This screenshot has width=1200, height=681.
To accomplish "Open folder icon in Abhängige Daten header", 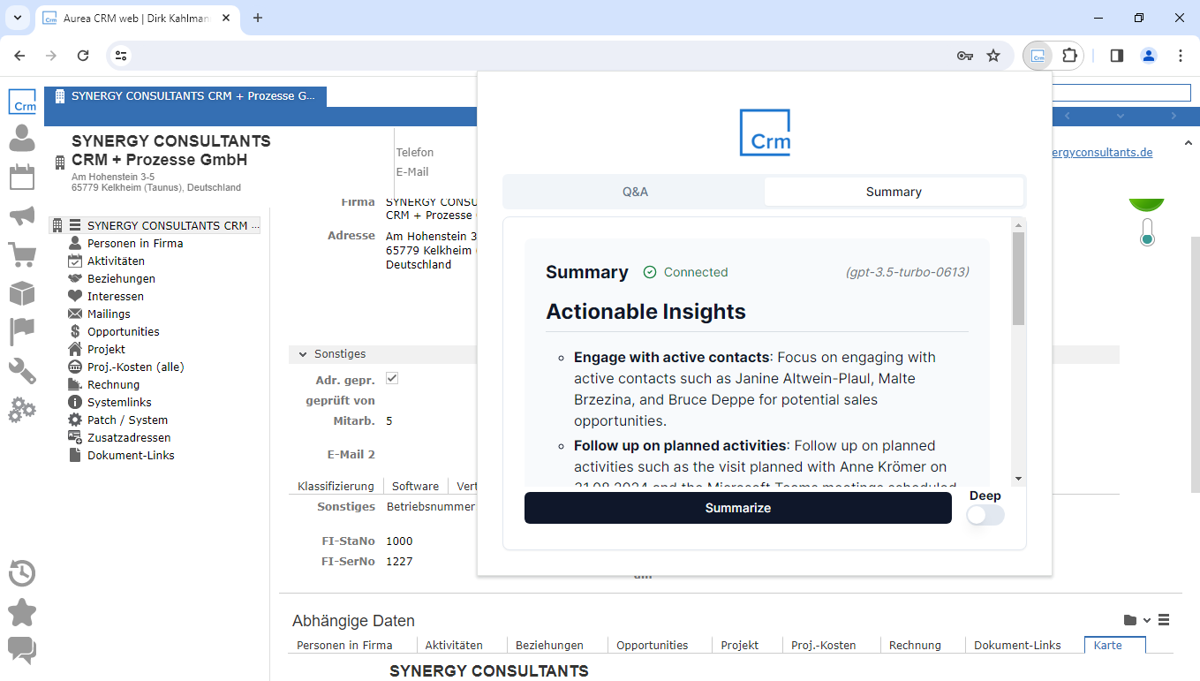I will click(1130, 620).
